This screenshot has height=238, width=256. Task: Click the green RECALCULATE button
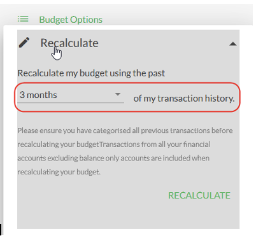(199, 195)
